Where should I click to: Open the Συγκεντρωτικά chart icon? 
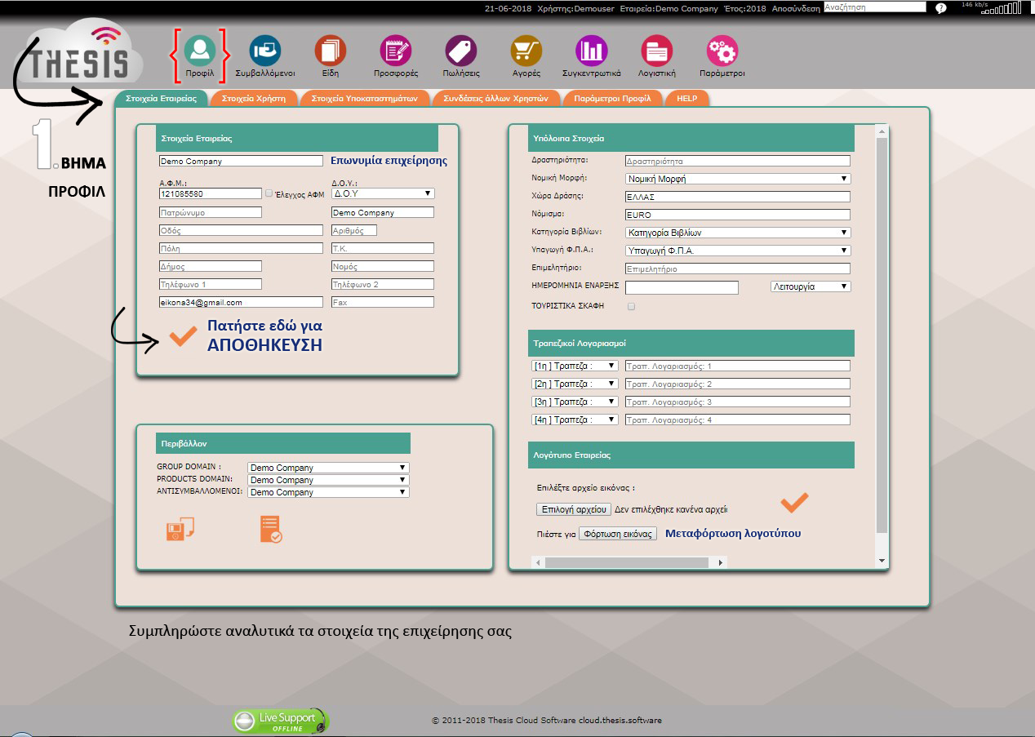pyautogui.click(x=592, y=51)
